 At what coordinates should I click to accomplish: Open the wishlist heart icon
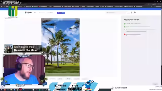point(128,12)
